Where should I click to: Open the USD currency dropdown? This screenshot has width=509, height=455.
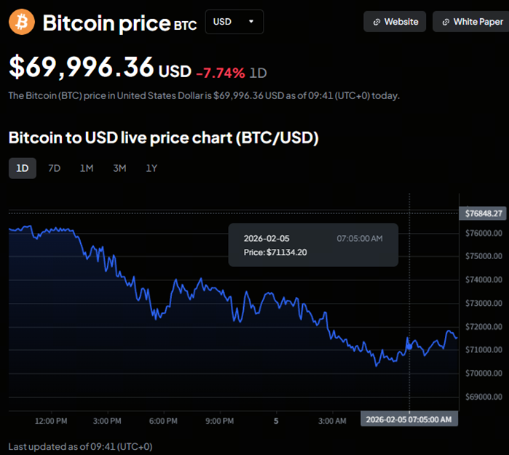coord(234,22)
